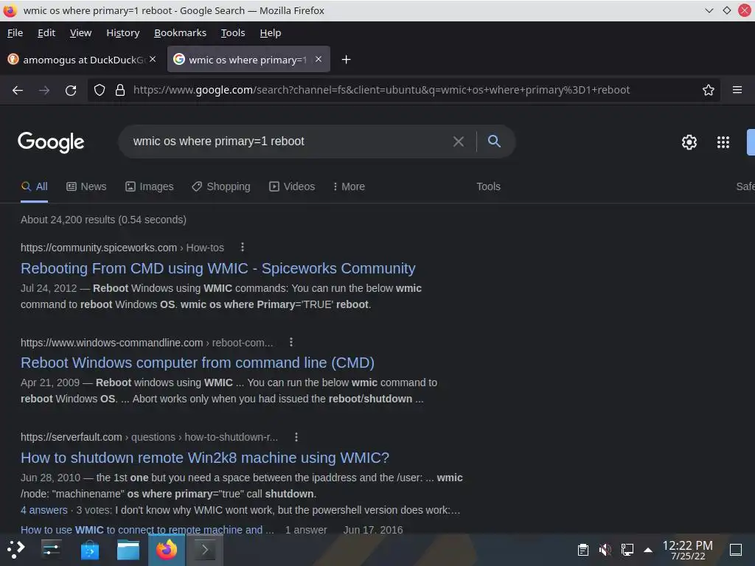Close the wmic Google search tab

[319, 59]
